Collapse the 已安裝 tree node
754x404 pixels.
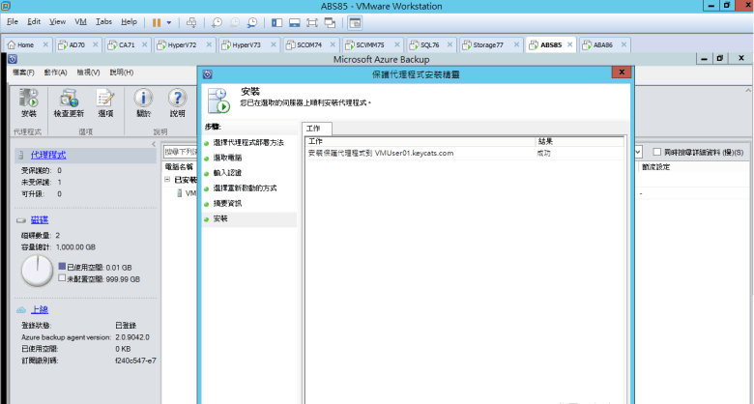(x=166, y=180)
